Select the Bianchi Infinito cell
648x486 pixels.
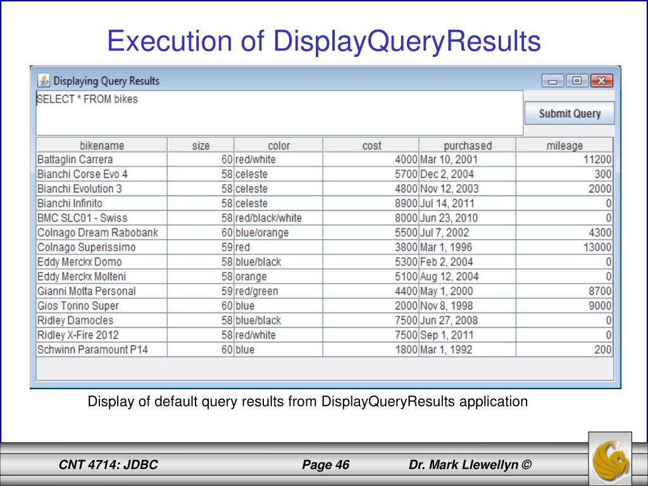102,203
